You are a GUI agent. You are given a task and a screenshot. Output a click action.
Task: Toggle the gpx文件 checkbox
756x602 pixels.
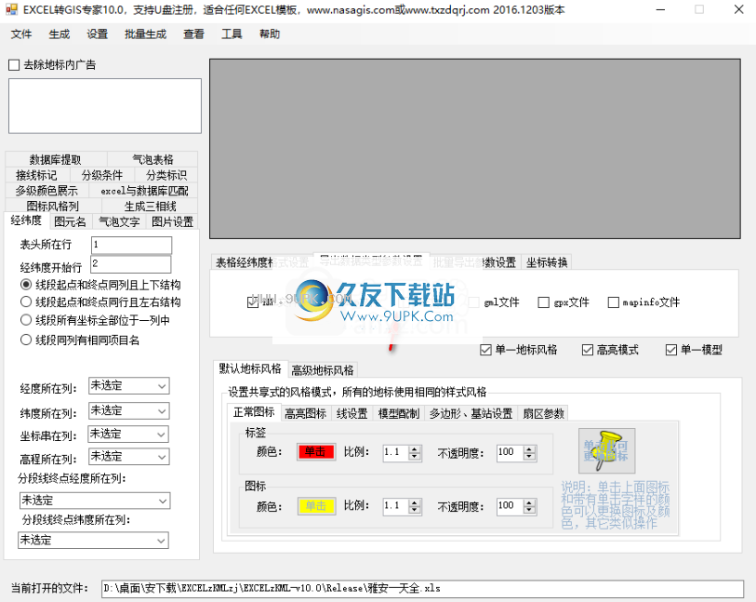pos(543,302)
